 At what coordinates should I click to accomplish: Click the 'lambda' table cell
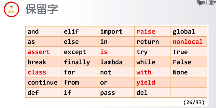[x=116, y=62]
